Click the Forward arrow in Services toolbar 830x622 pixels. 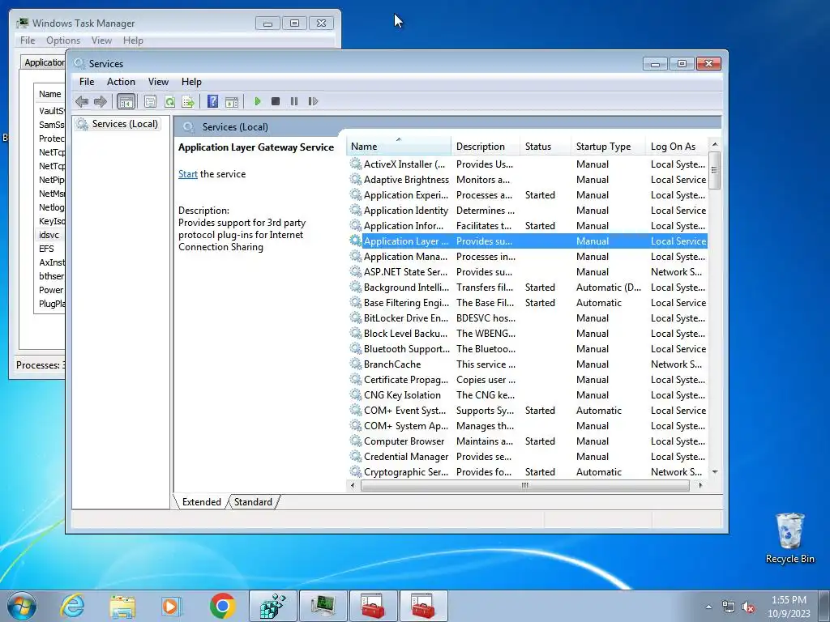pyautogui.click(x=100, y=101)
